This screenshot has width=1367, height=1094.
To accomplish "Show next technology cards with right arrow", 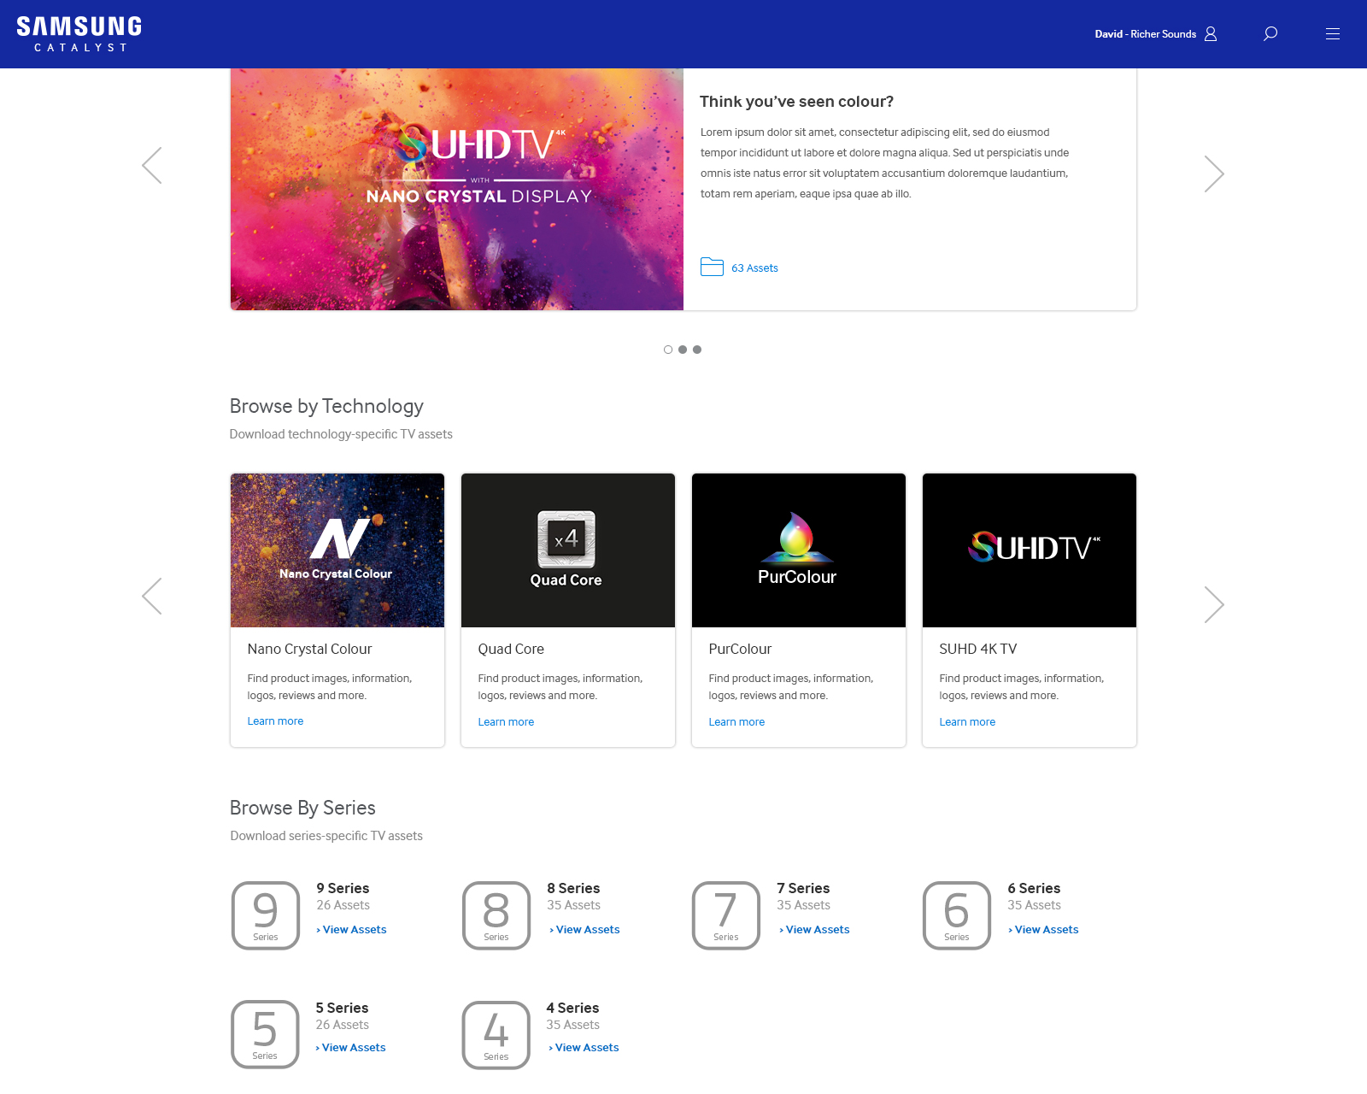I will tap(1214, 604).
